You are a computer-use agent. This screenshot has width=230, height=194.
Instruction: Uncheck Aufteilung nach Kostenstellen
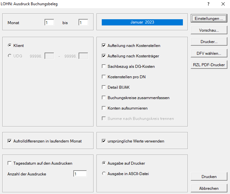click(104, 46)
